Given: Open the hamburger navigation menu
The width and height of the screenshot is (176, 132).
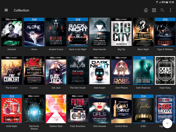Looking at the screenshot, I should click(x=6, y=10).
